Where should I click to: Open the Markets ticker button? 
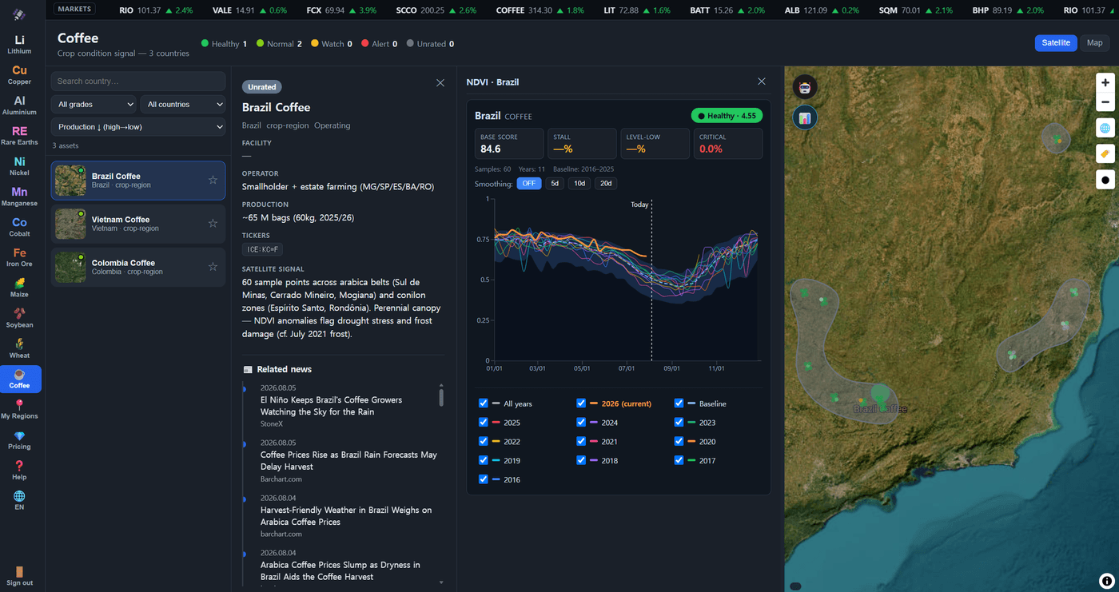pyautogui.click(x=74, y=9)
